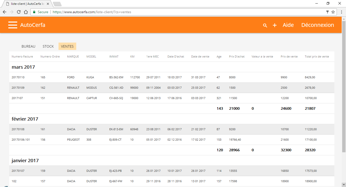Click the Numero Facture column header
Screen dimensions: 346x187
coord(22,57)
